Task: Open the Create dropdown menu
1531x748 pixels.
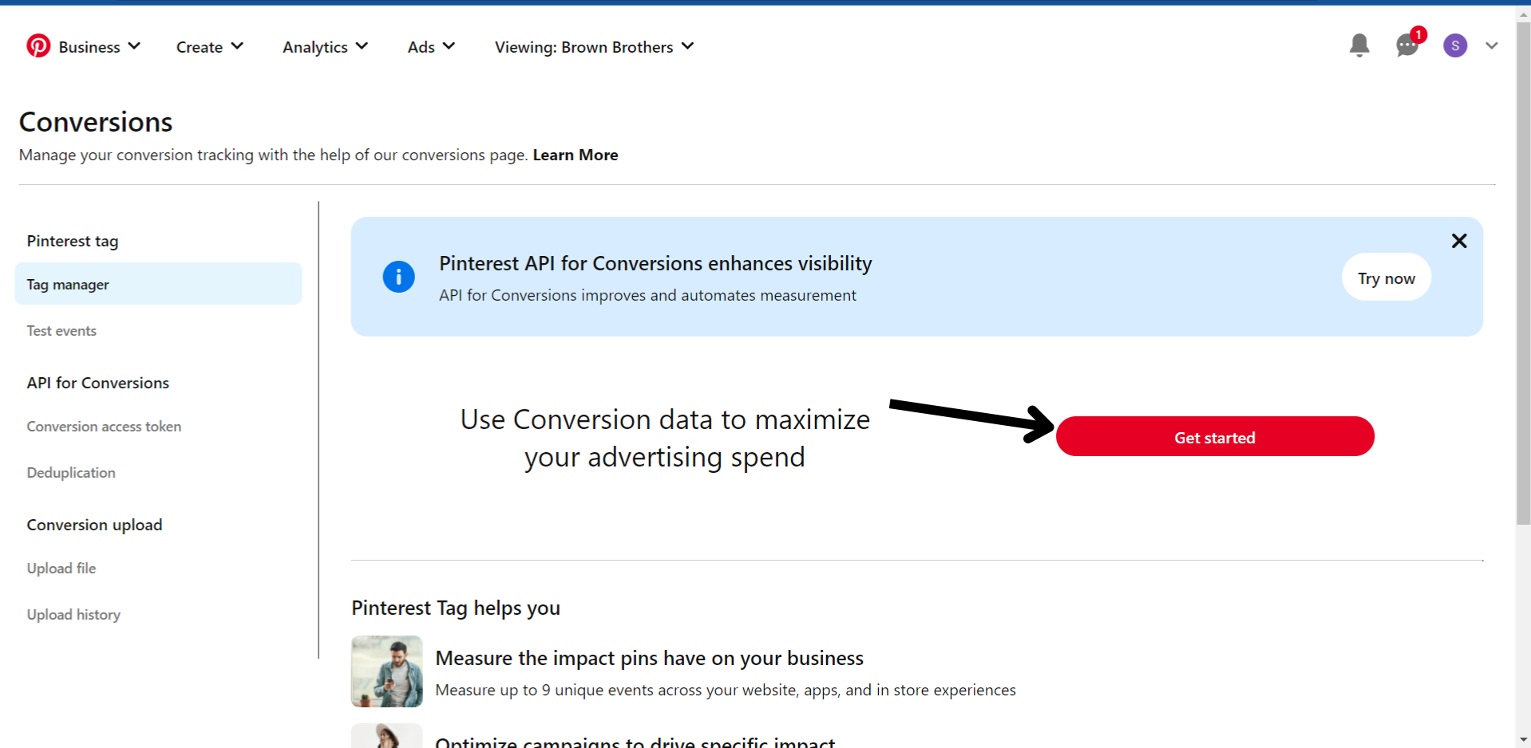Action: pyautogui.click(x=210, y=47)
